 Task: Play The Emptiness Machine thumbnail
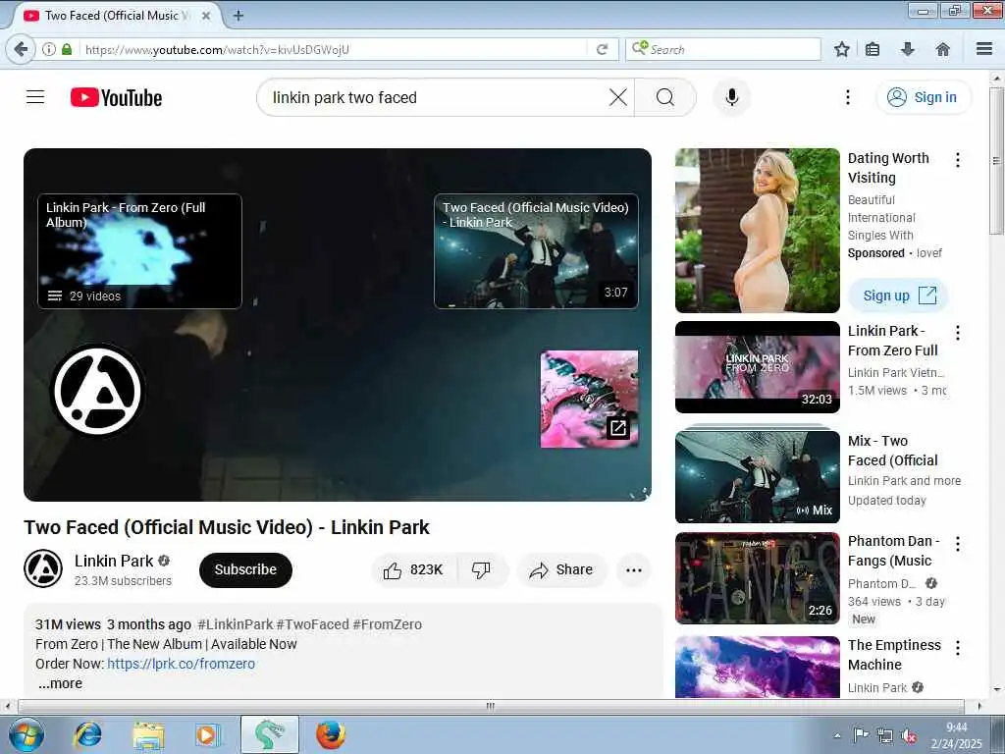coord(757,667)
